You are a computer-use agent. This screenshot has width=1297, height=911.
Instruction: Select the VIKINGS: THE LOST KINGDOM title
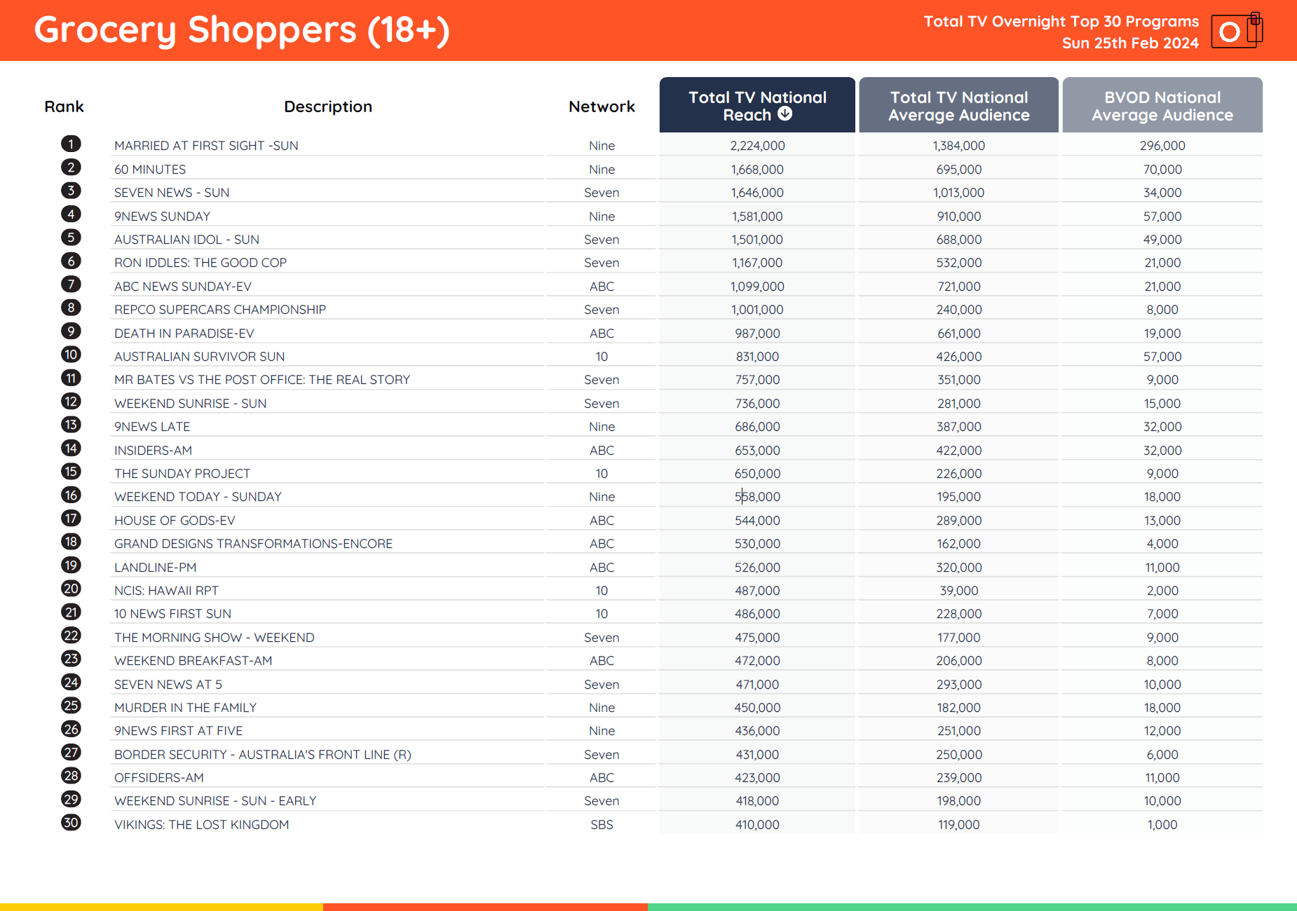pyautogui.click(x=201, y=825)
